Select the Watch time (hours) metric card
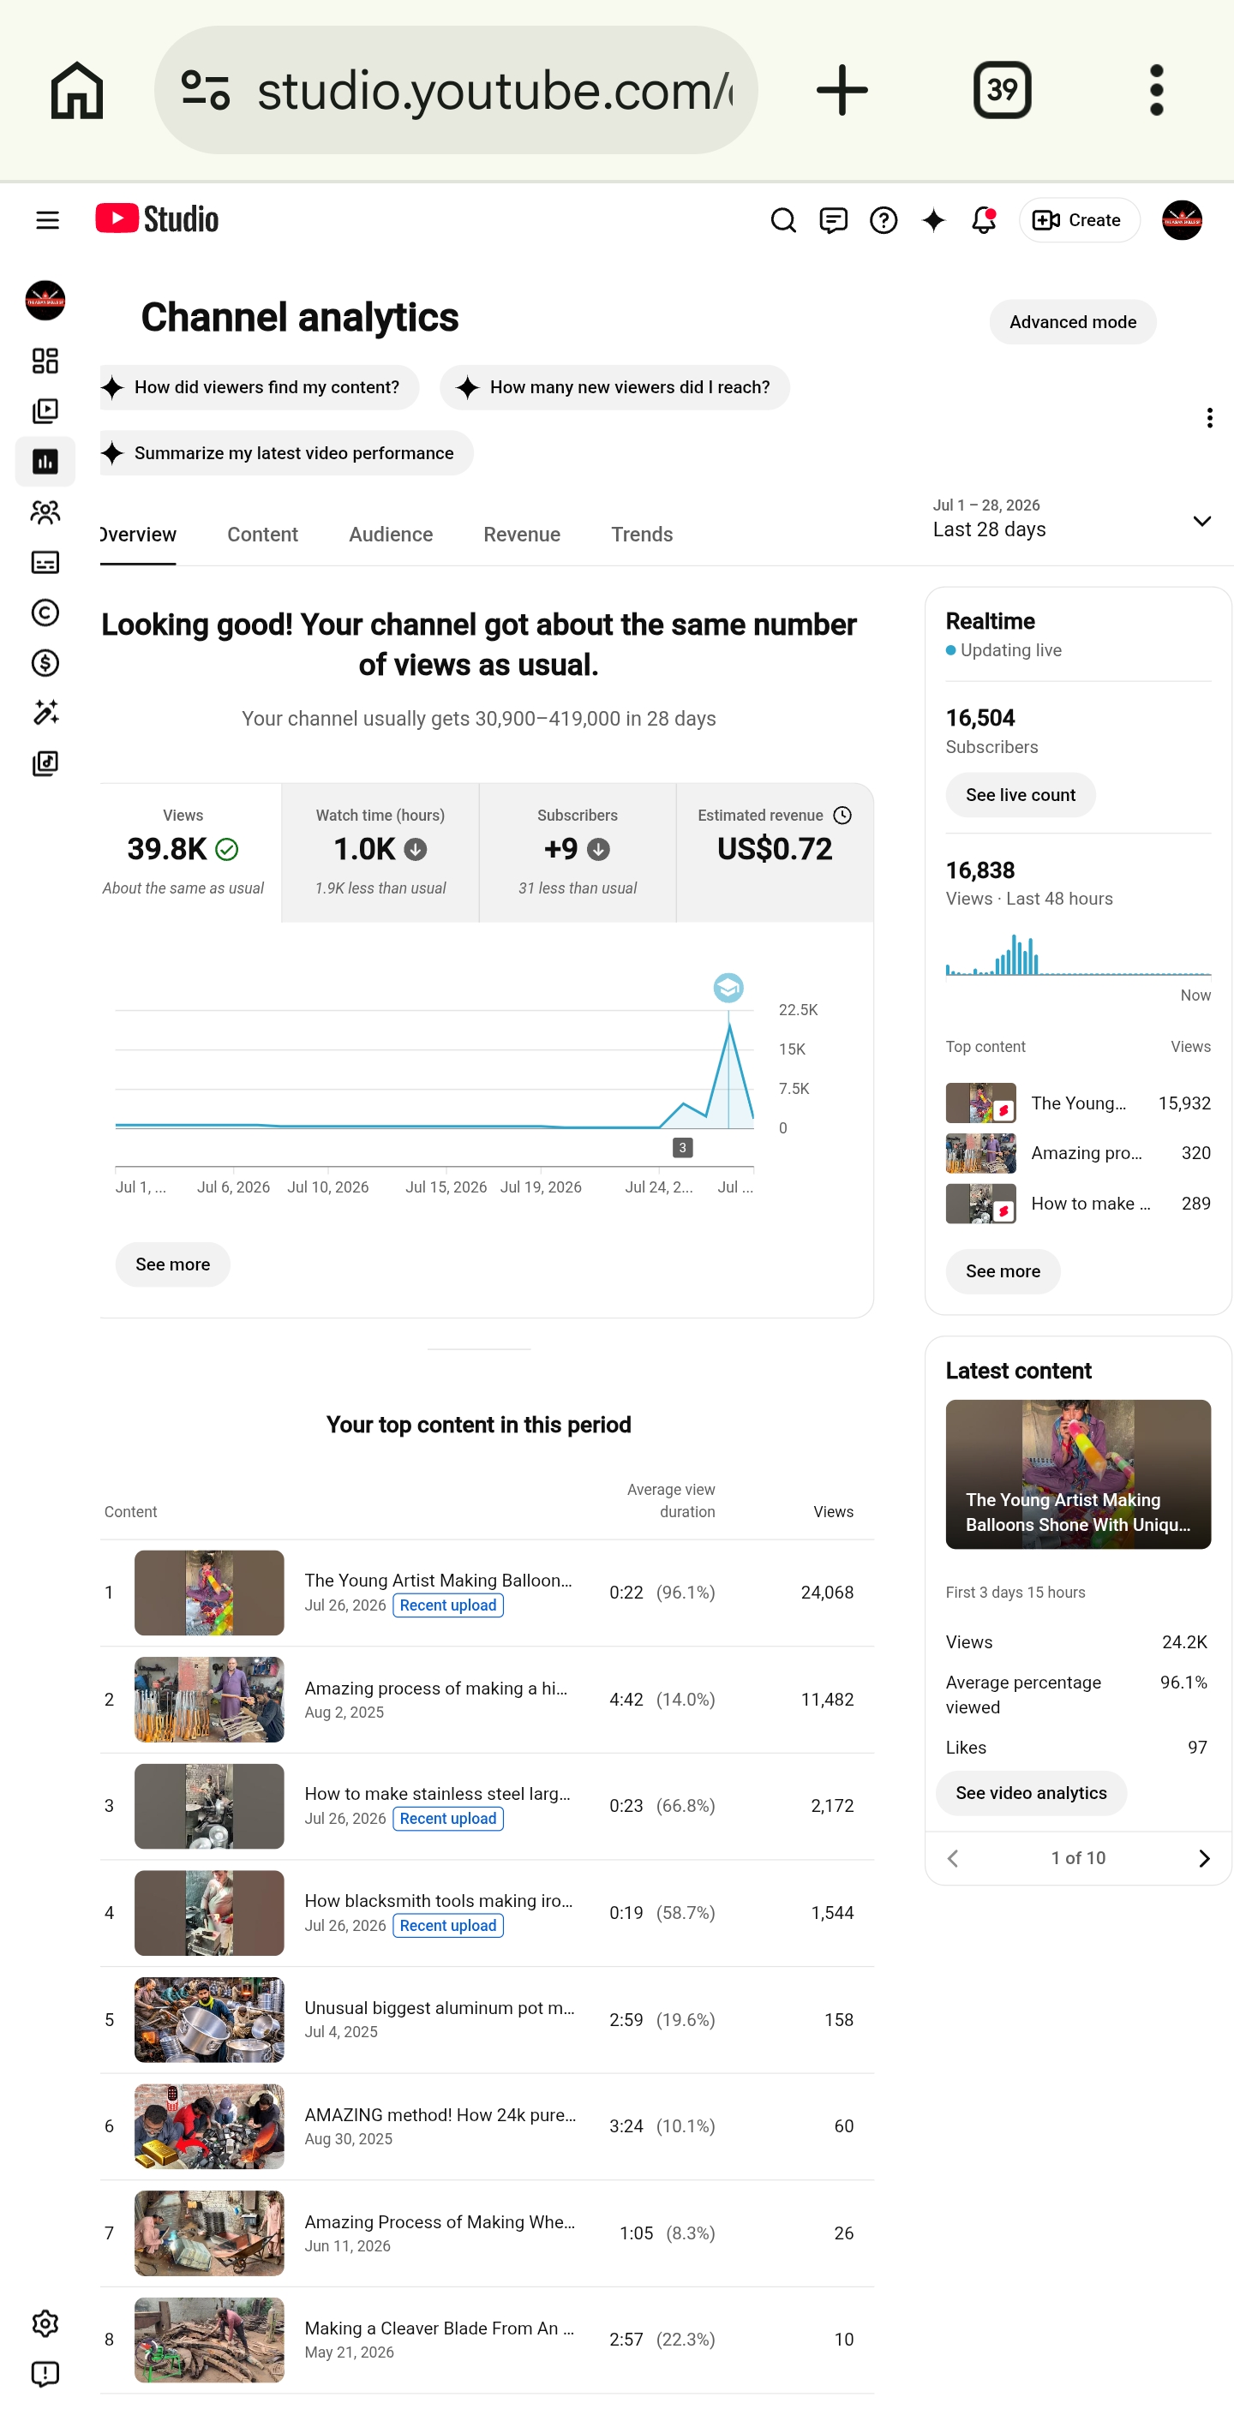 pyautogui.click(x=380, y=853)
